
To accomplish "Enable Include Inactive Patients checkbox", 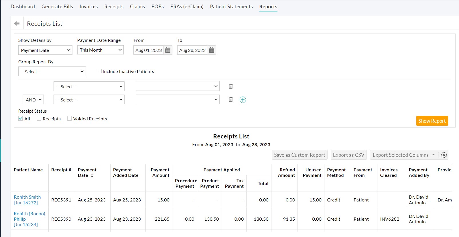I will [x=99, y=71].
